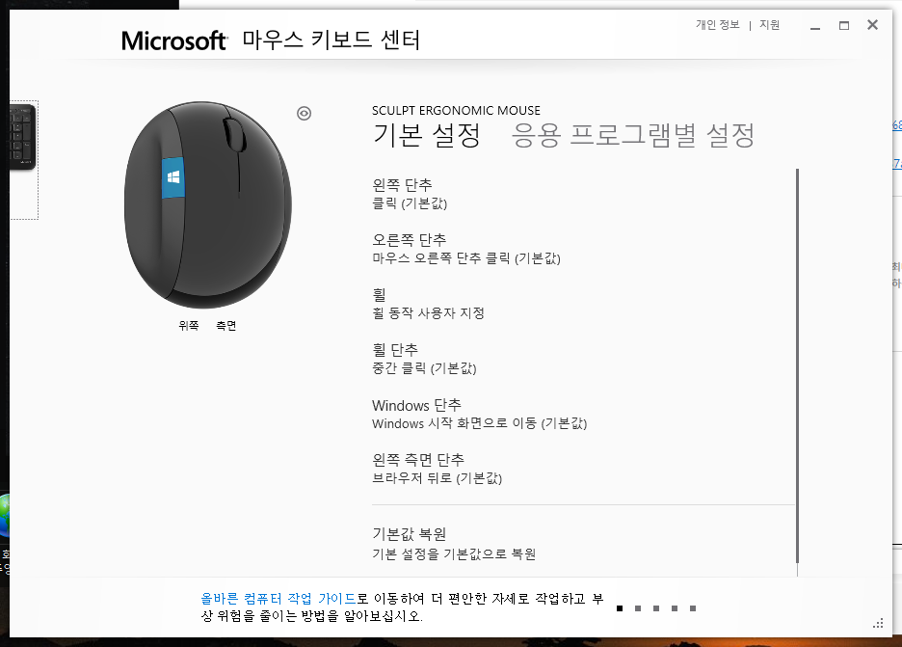The image size is (902, 647).
Task: Switch to the 위쪽 view
Action: [x=189, y=326]
